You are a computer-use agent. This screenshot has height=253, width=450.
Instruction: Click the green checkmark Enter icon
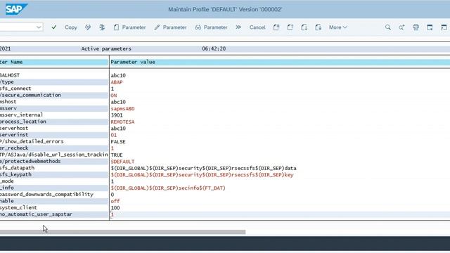[54, 27]
